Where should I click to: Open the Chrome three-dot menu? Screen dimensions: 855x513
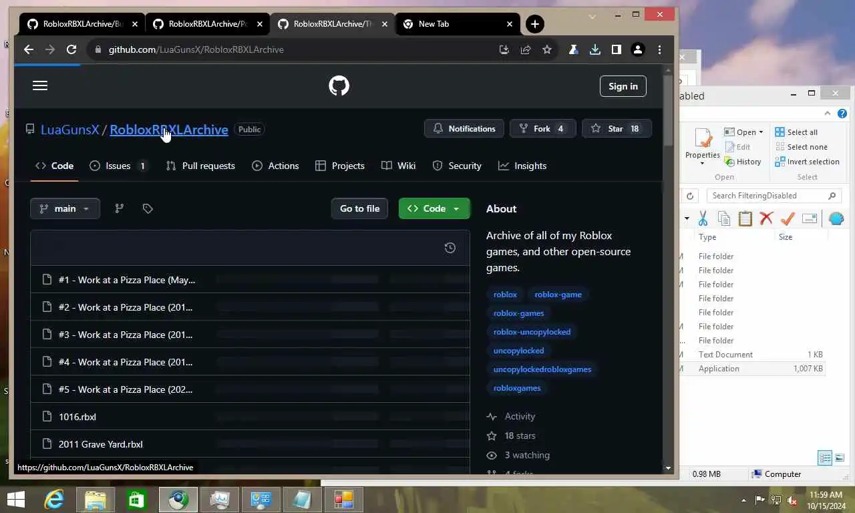(659, 49)
